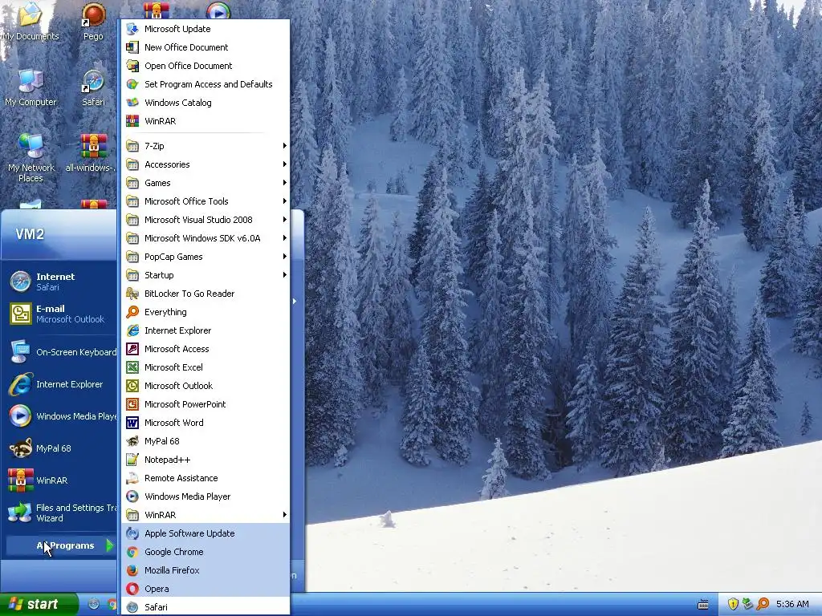Expand PopCap Games submenu arrow
822x616 pixels.
[x=284, y=256]
